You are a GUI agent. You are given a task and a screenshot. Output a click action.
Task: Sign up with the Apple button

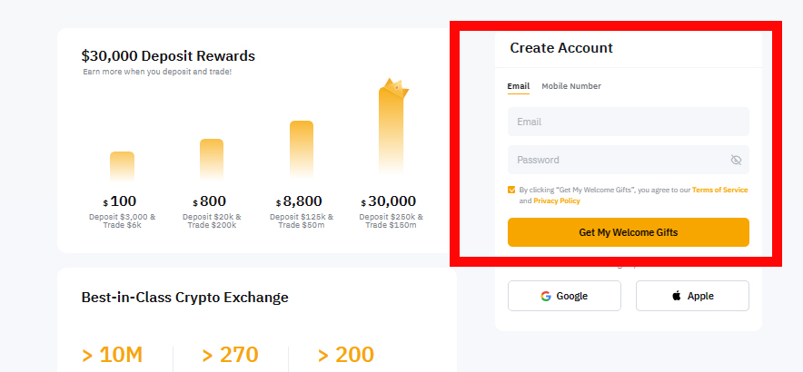692,296
